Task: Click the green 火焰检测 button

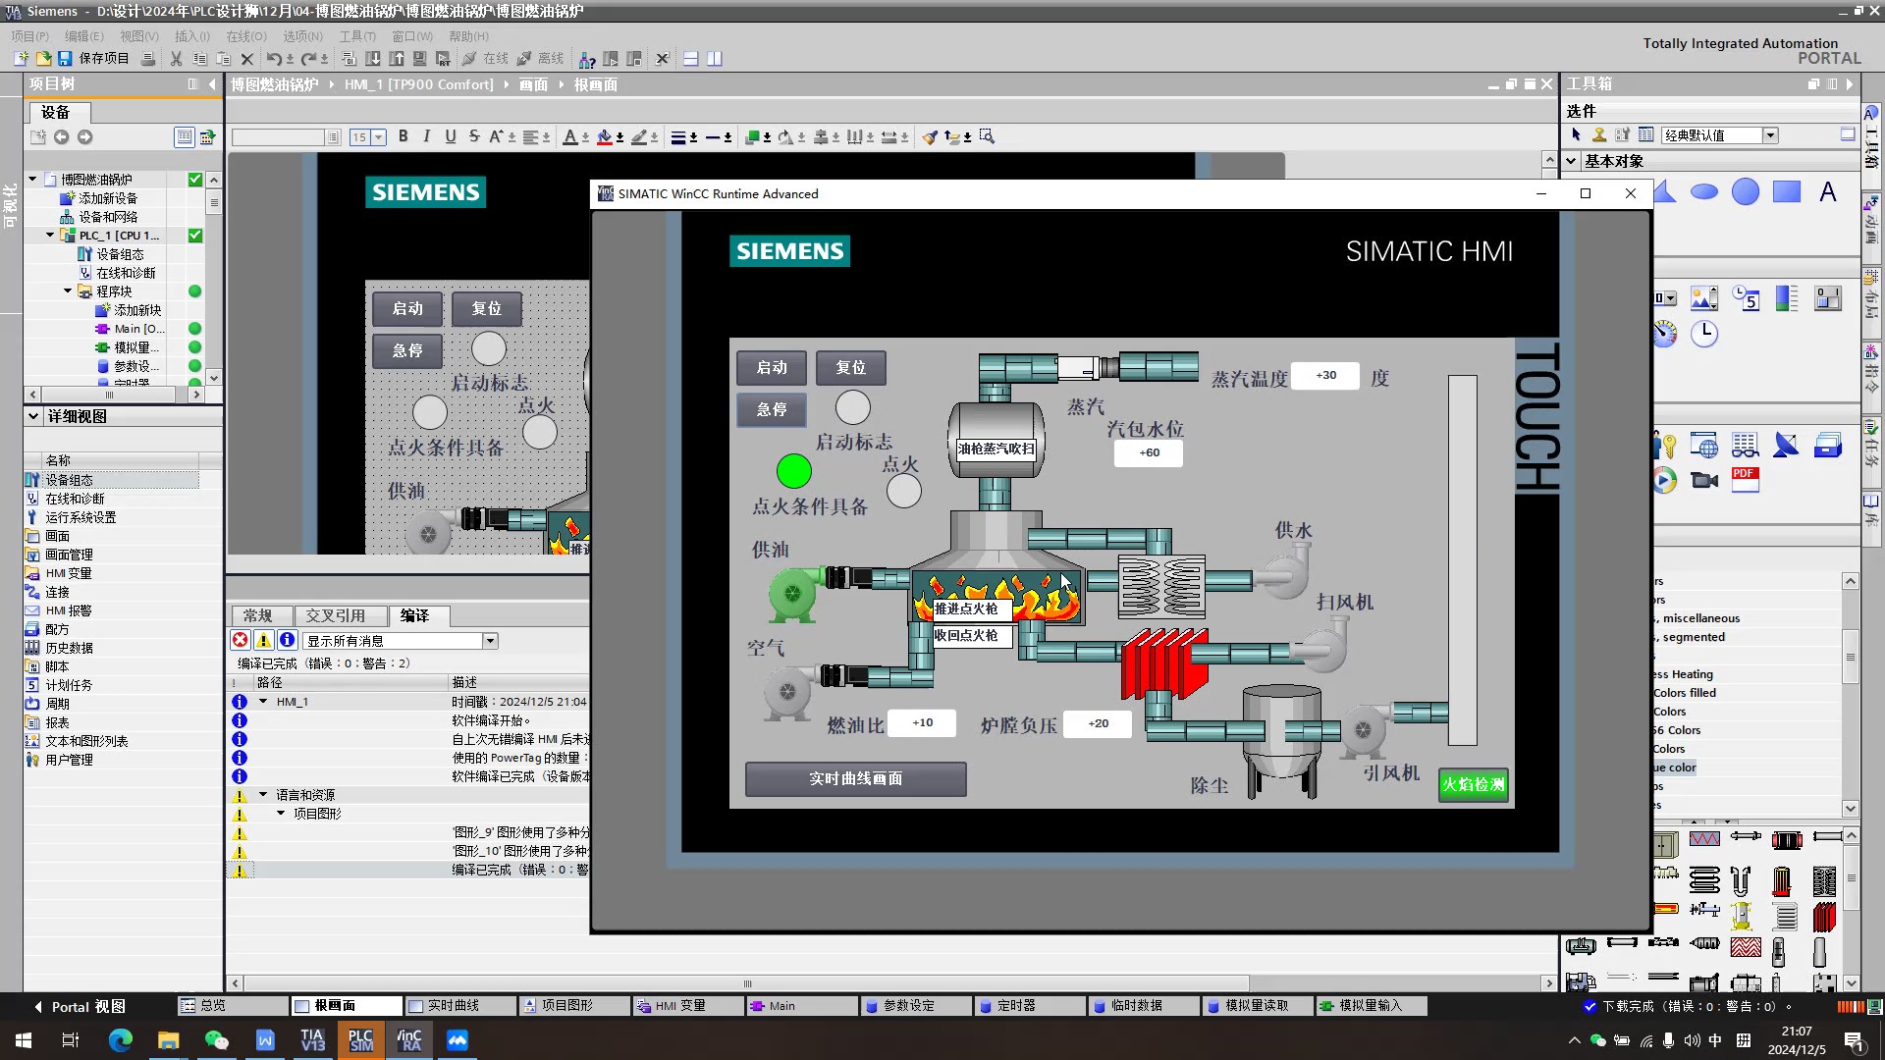Action: 1473,785
